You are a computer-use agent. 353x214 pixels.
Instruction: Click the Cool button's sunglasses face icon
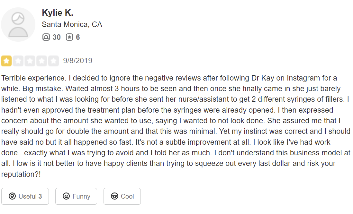coord(114,196)
